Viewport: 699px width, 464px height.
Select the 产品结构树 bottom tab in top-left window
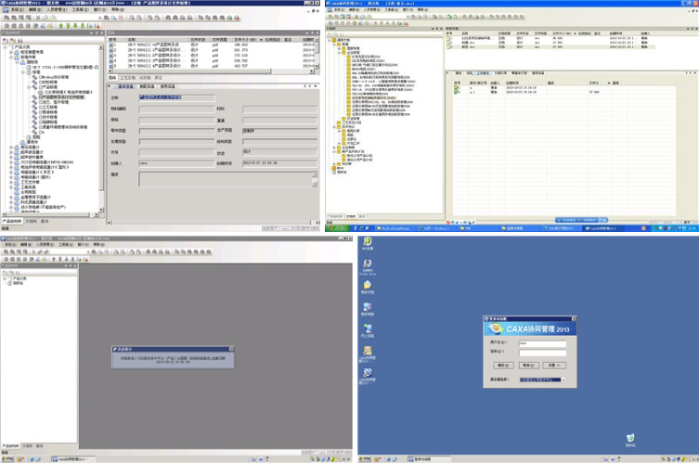pos(12,221)
